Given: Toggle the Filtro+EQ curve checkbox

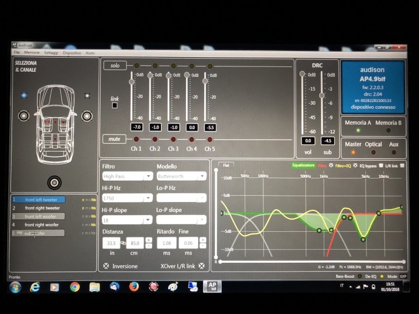Looking at the screenshot, I should 355,165.
